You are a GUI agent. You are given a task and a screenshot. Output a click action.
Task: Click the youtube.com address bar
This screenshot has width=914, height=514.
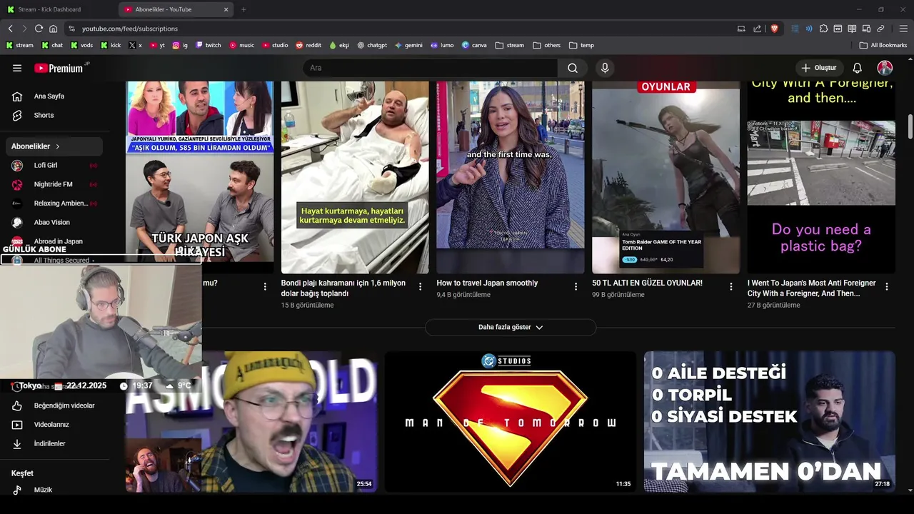400,29
